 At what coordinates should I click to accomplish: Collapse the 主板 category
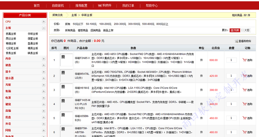(x=44, y=28)
